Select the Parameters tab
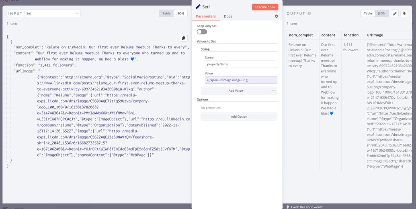 point(206,16)
